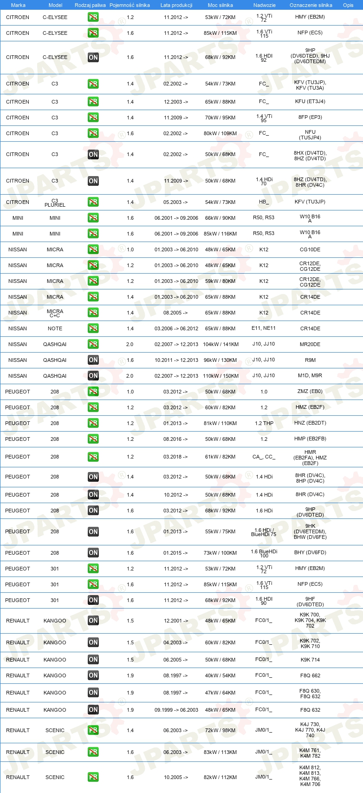Click petrol icon in Peugeot 301 NFP (EC5) row
The height and width of the screenshot is (793, 363).
coord(93,584)
